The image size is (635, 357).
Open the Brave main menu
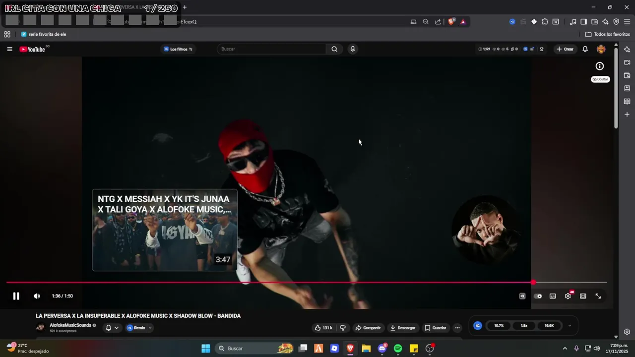pos(627,21)
